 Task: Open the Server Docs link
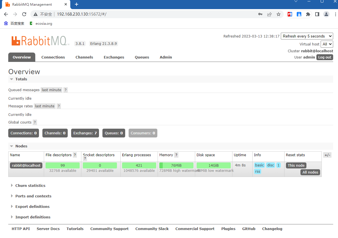point(48,229)
